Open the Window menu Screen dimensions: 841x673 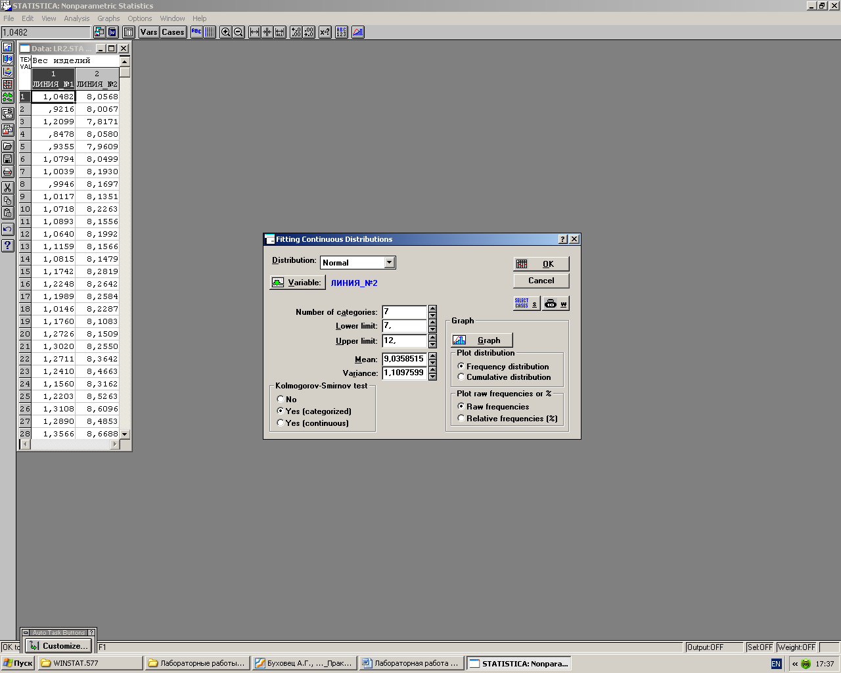173,18
